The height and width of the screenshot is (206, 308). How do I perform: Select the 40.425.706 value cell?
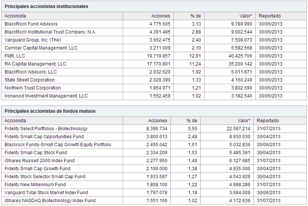(240, 56)
